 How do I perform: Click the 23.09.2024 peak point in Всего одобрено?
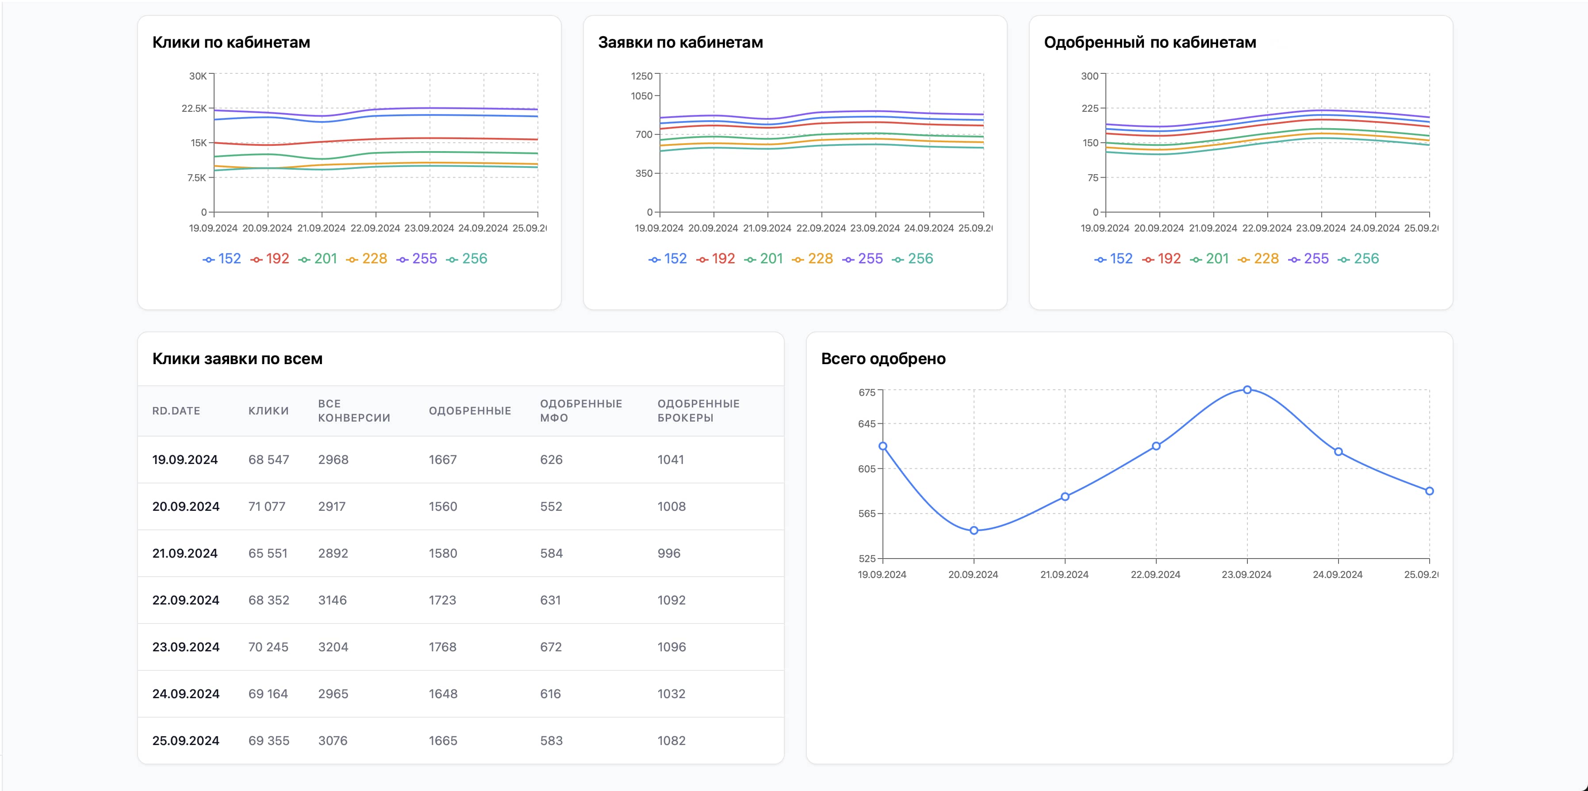pyautogui.click(x=1247, y=390)
